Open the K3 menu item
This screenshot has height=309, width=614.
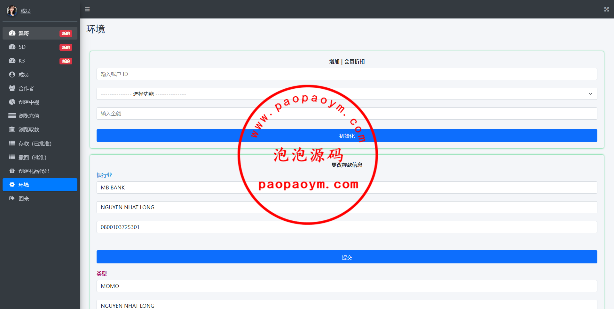pos(40,61)
